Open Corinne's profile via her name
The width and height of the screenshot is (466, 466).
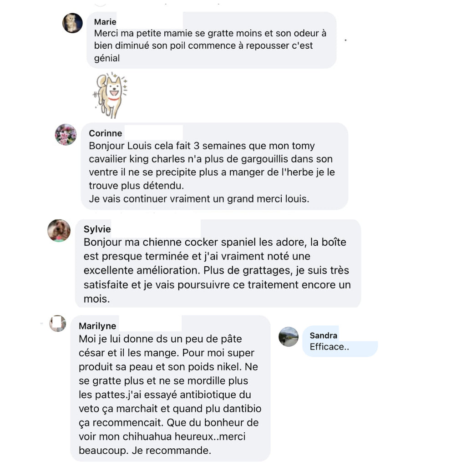click(106, 133)
